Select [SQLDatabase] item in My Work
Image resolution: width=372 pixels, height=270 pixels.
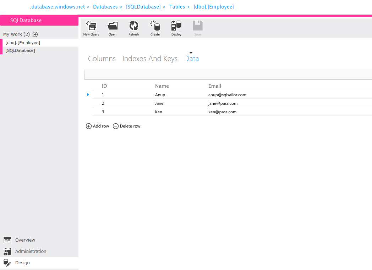pos(20,50)
